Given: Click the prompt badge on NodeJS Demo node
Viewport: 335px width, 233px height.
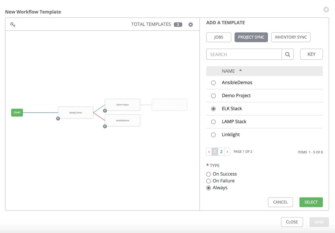Looking at the screenshot, I should 58,118.
